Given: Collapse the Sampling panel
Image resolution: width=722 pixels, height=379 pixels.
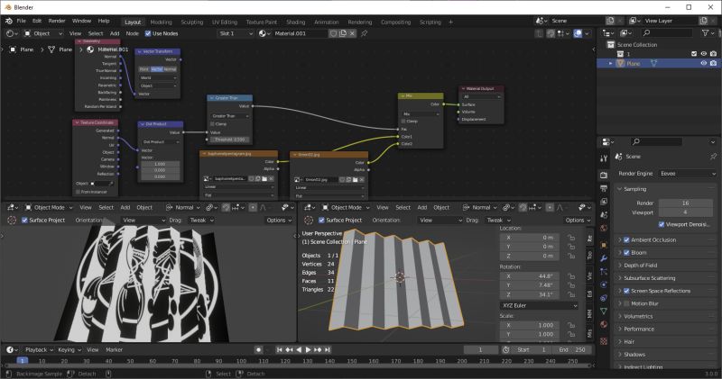Looking at the screenshot, I should point(620,189).
